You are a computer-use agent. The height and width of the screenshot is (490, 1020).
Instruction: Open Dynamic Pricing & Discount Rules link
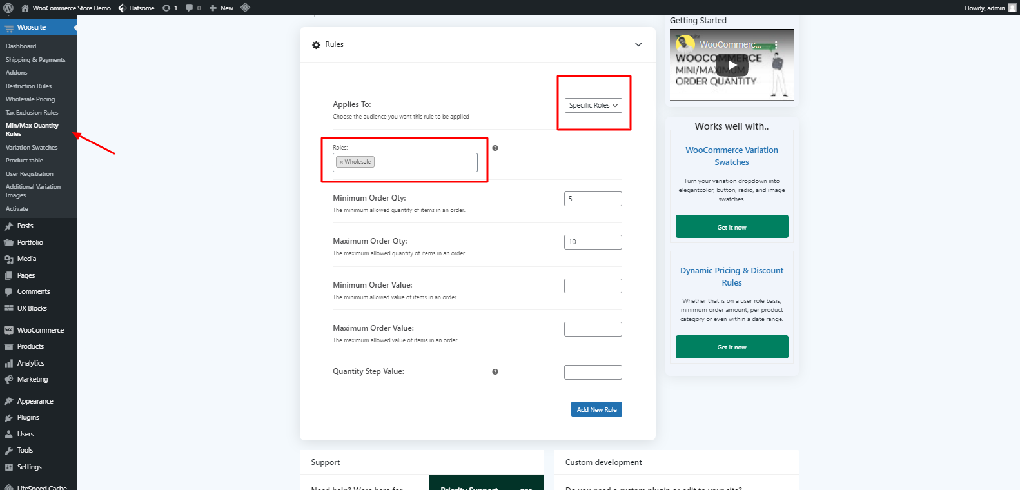(x=732, y=277)
